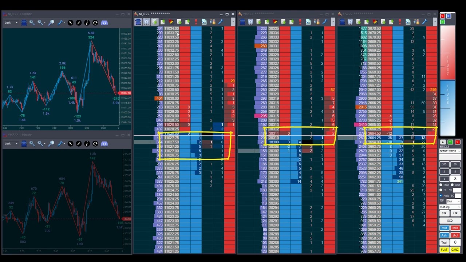Select line draw tool in NQZ22 chart
466x262 pixels.
[x=79, y=23]
